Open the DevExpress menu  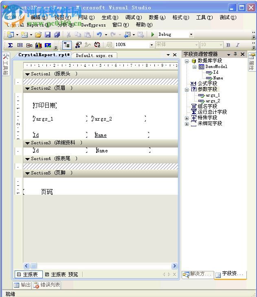[93, 25]
